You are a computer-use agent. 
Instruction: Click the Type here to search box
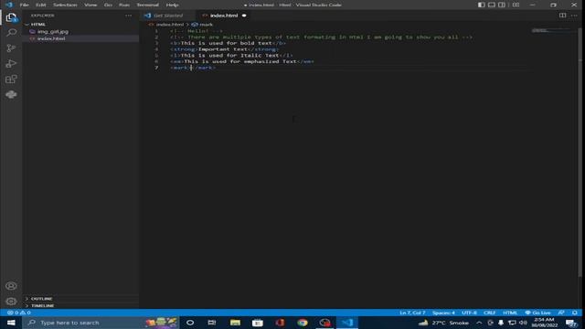pyautogui.click(x=101, y=323)
